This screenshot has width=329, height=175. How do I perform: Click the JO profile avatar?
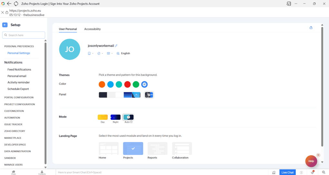(70, 49)
